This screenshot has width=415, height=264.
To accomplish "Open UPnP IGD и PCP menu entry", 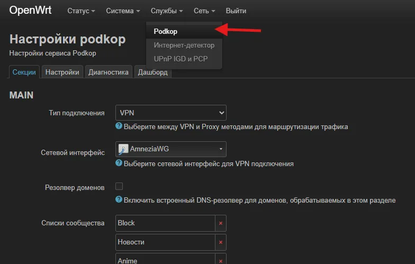I will pyautogui.click(x=184, y=59).
